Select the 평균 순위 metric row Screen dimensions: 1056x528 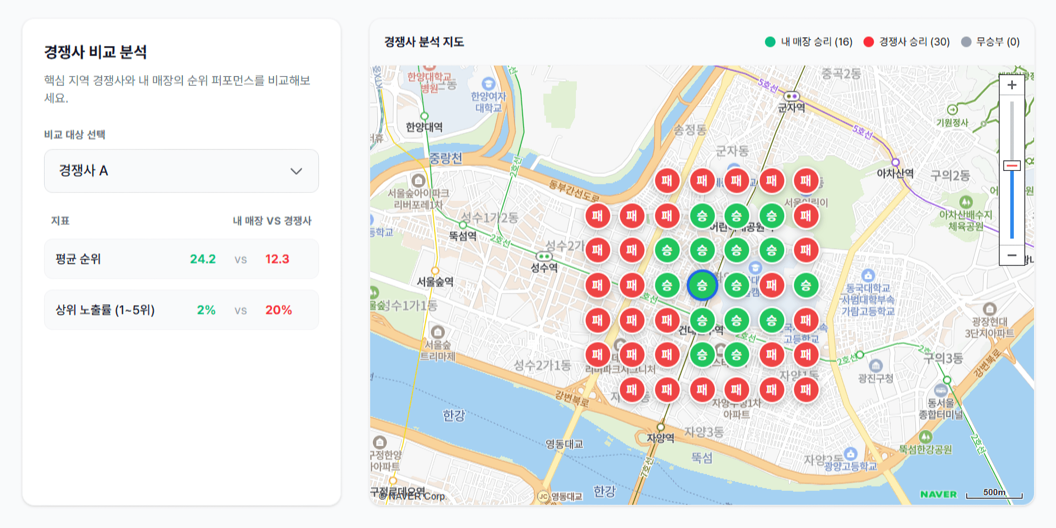coord(181,259)
